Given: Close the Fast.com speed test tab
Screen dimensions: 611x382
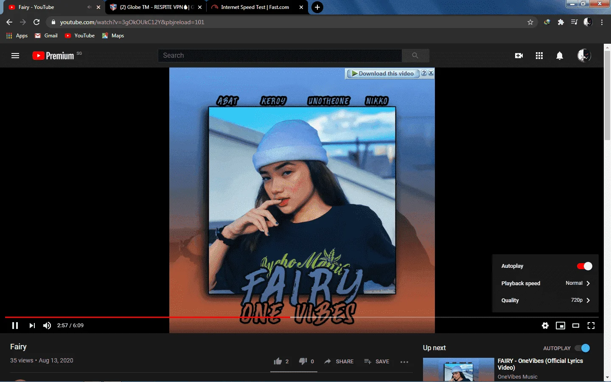Looking at the screenshot, I should tap(301, 7).
